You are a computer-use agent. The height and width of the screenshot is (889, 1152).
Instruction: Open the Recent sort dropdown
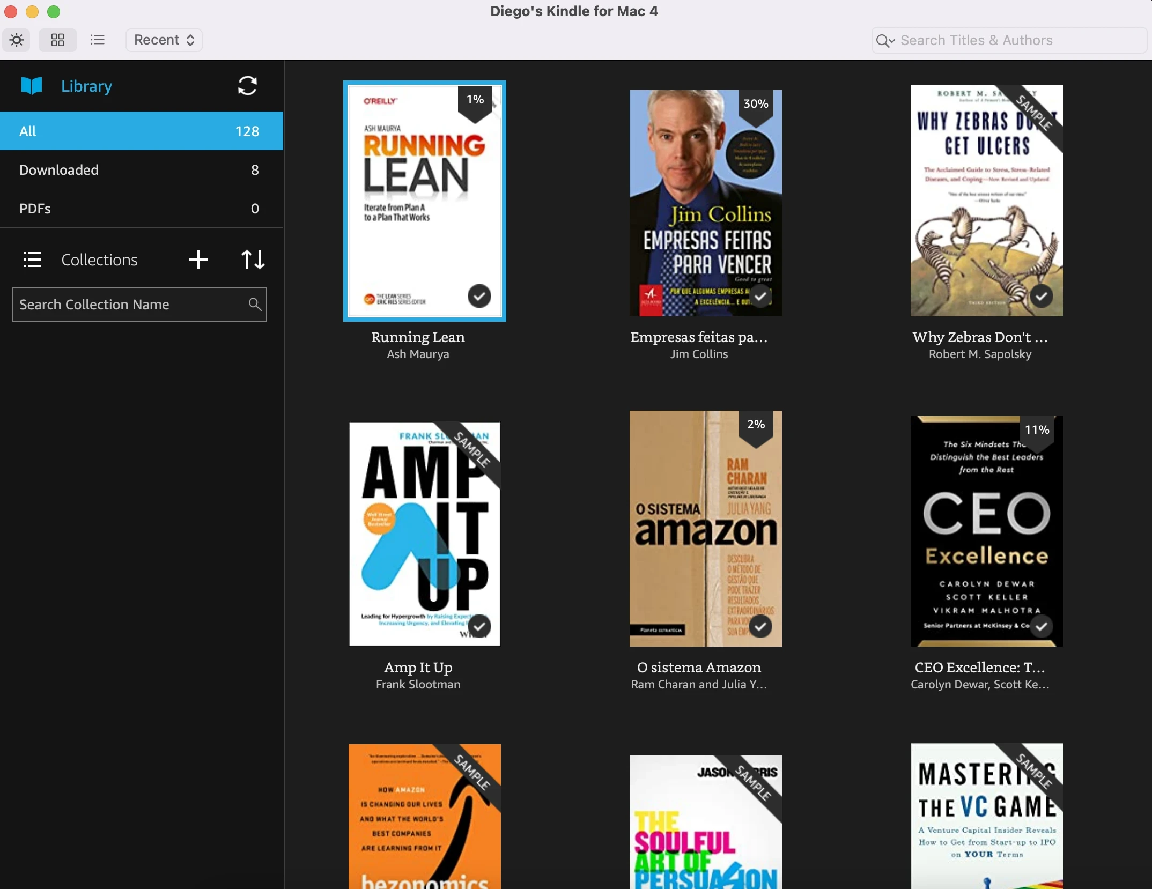pos(164,40)
